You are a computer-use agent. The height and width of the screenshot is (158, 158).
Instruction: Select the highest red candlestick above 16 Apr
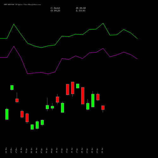73,88
